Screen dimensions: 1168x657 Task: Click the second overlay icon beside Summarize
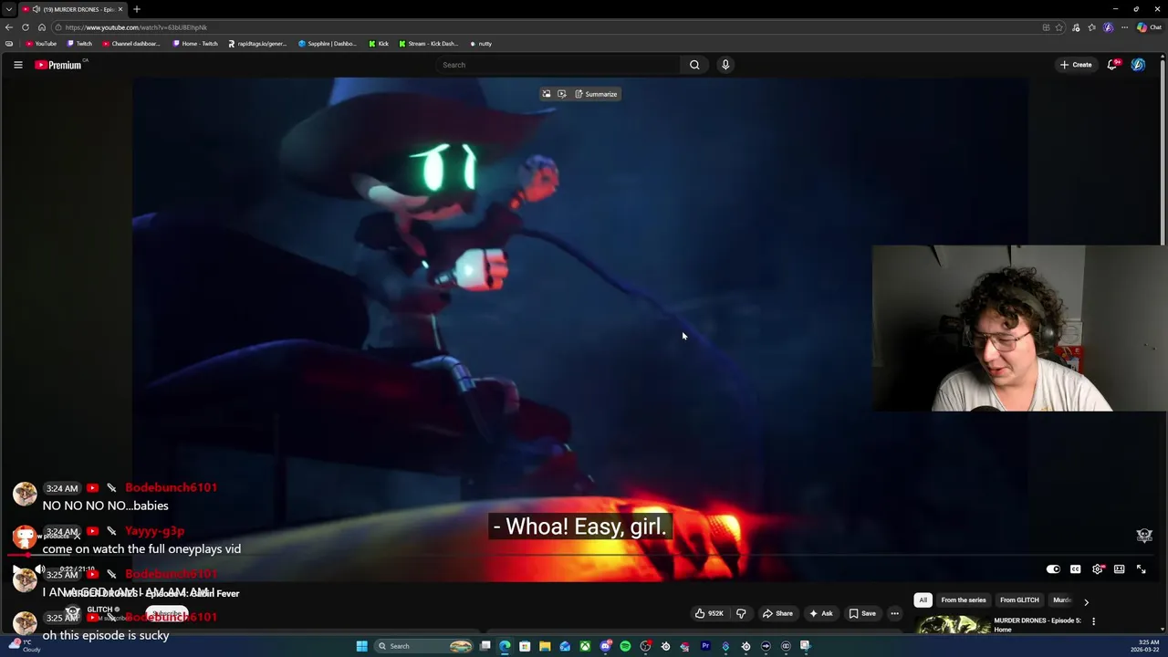click(562, 94)
